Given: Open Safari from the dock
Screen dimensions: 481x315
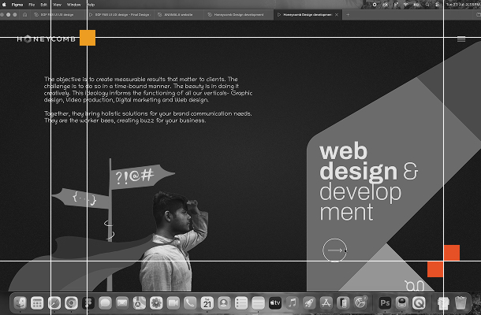Looking at the screenshot, I should pyautogui.click(x=54, y=303).
